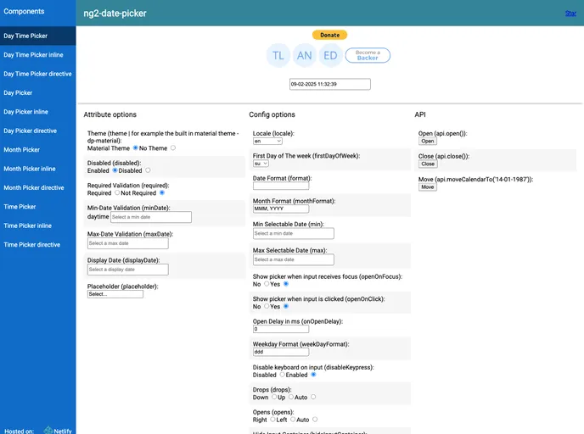
Task: Select Time Picker in sidebar
Action: (x=38, y=206)
